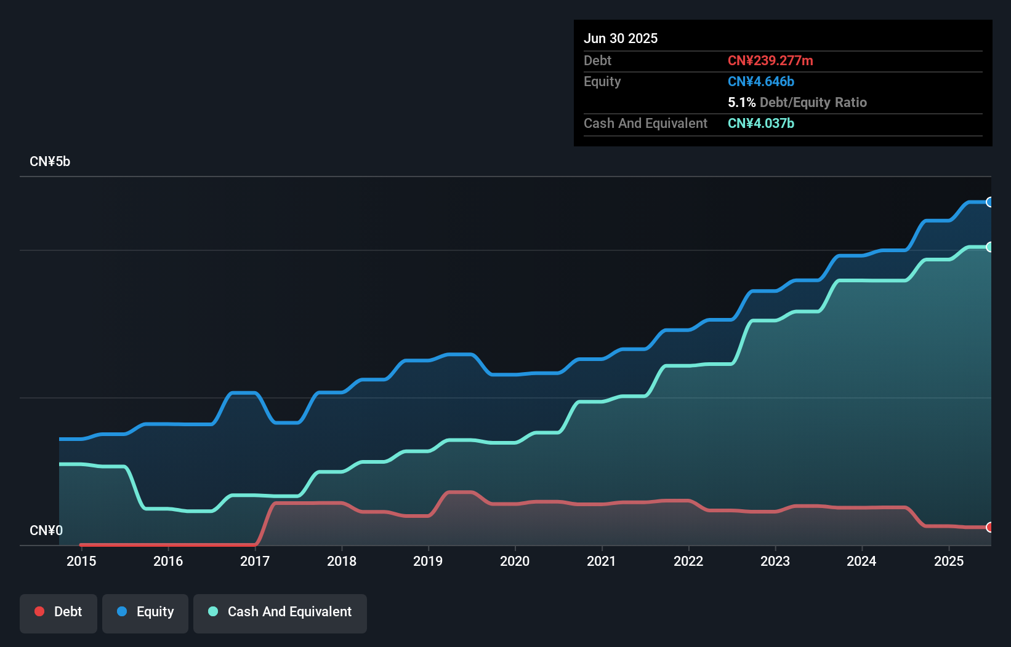The image size is (1011, 647).
Task: Select the Cash endpoint marker on the chart
Action: [x=990, y=247]
